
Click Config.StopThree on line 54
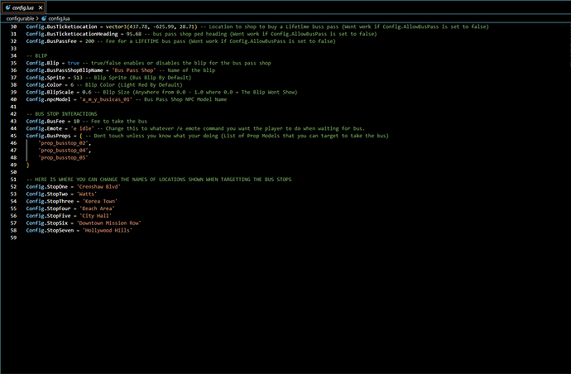(50, 201)
